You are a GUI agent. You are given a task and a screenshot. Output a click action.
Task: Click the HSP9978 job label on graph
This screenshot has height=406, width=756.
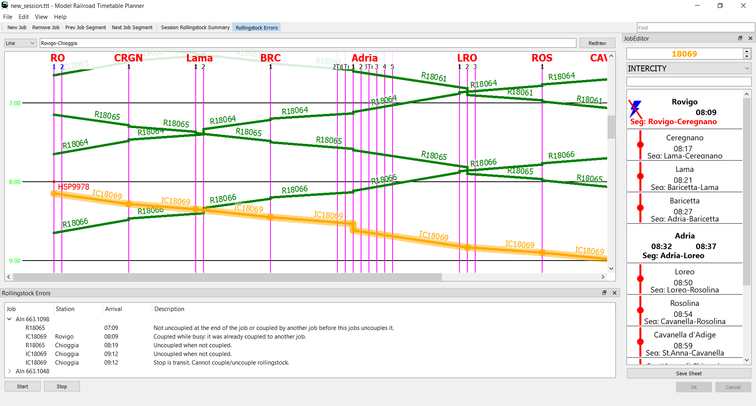pos(74,186)
